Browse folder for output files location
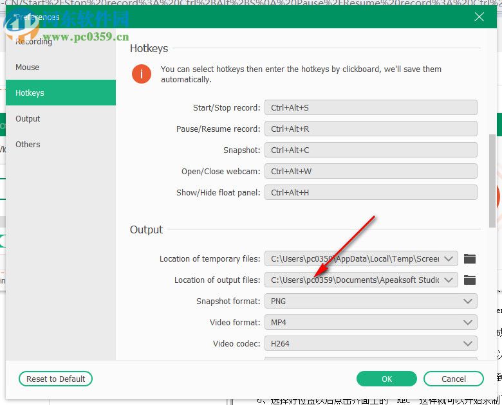This screenshot has width=502, height=405. point(470,280)
